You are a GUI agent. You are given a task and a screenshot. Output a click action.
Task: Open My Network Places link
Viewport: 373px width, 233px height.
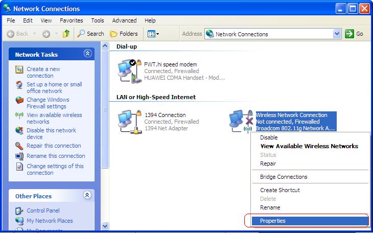[50, 221]
